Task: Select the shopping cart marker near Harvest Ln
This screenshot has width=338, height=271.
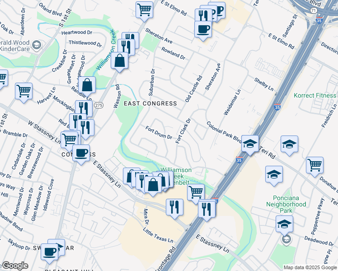Action: pyautogui.click(x=23, y=90)
